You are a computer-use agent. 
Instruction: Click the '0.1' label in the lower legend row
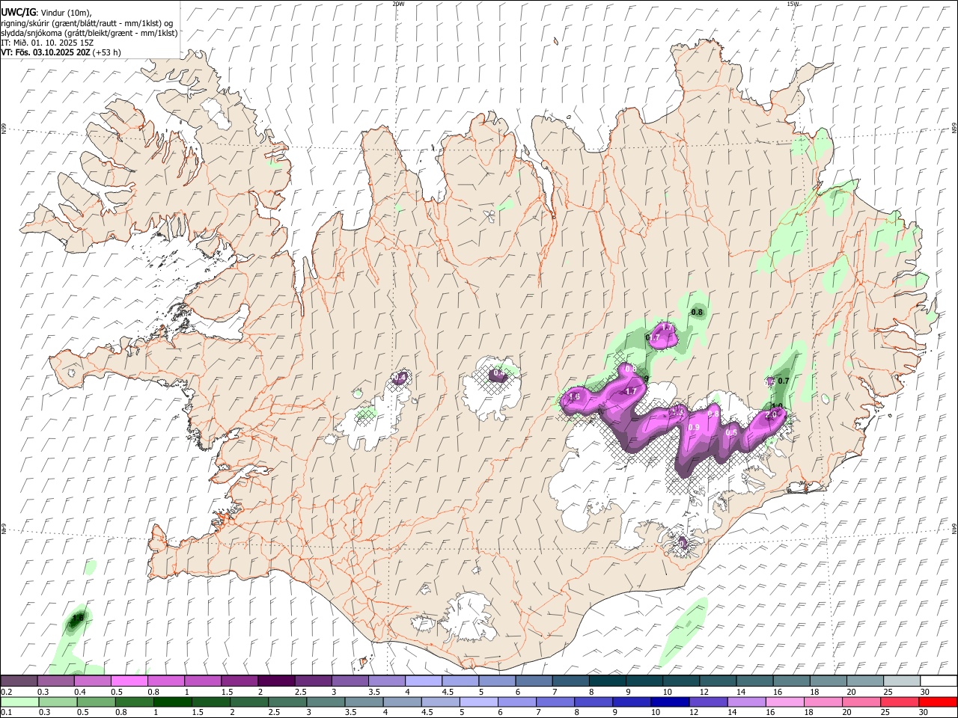pos(7,712)
